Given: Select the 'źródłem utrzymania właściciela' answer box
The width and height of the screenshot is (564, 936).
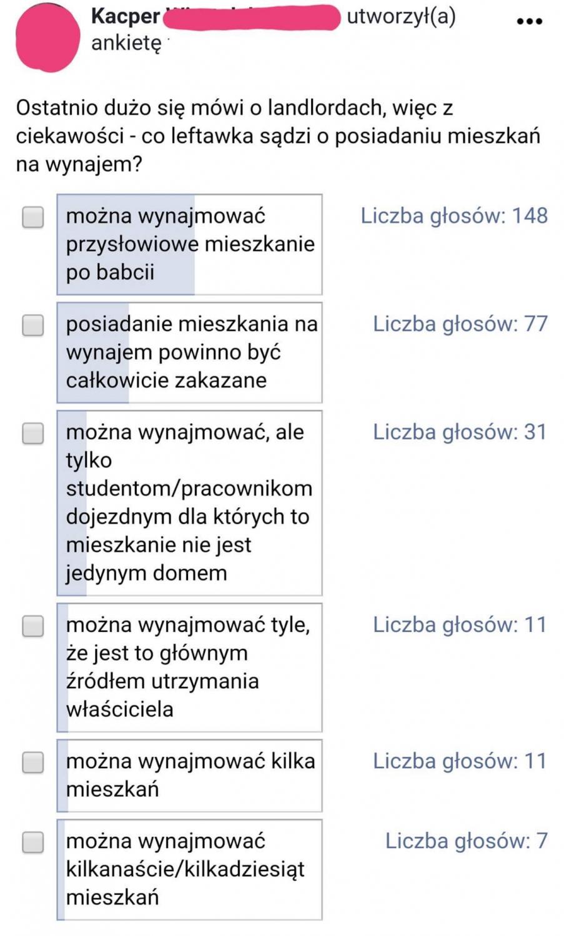Looking at the screenshot, I should click(190, 667).
